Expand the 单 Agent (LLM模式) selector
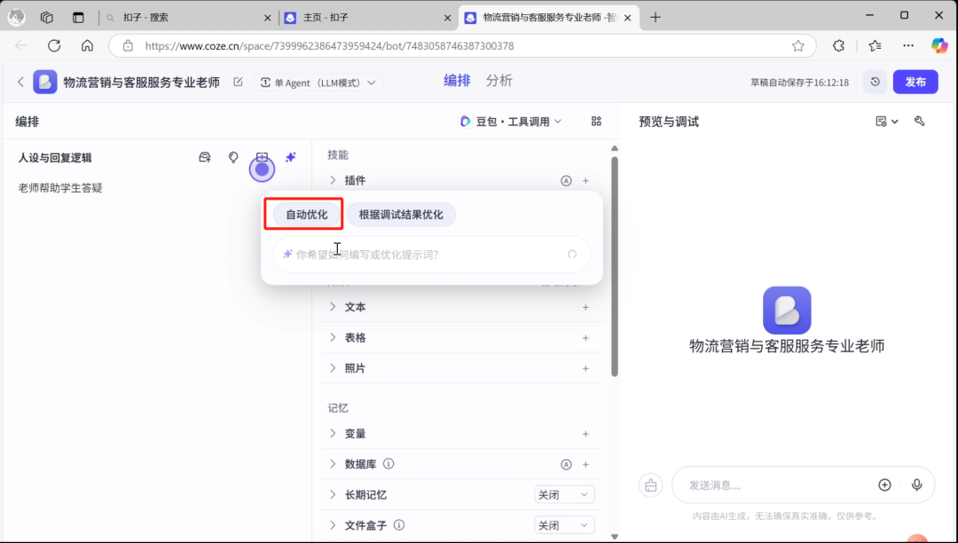The height and width of the screenshot is (543, 958). (x=318, y=81)
